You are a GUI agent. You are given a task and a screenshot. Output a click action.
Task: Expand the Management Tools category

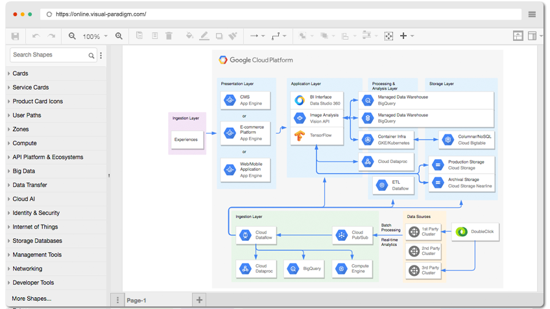pos(56,254)
